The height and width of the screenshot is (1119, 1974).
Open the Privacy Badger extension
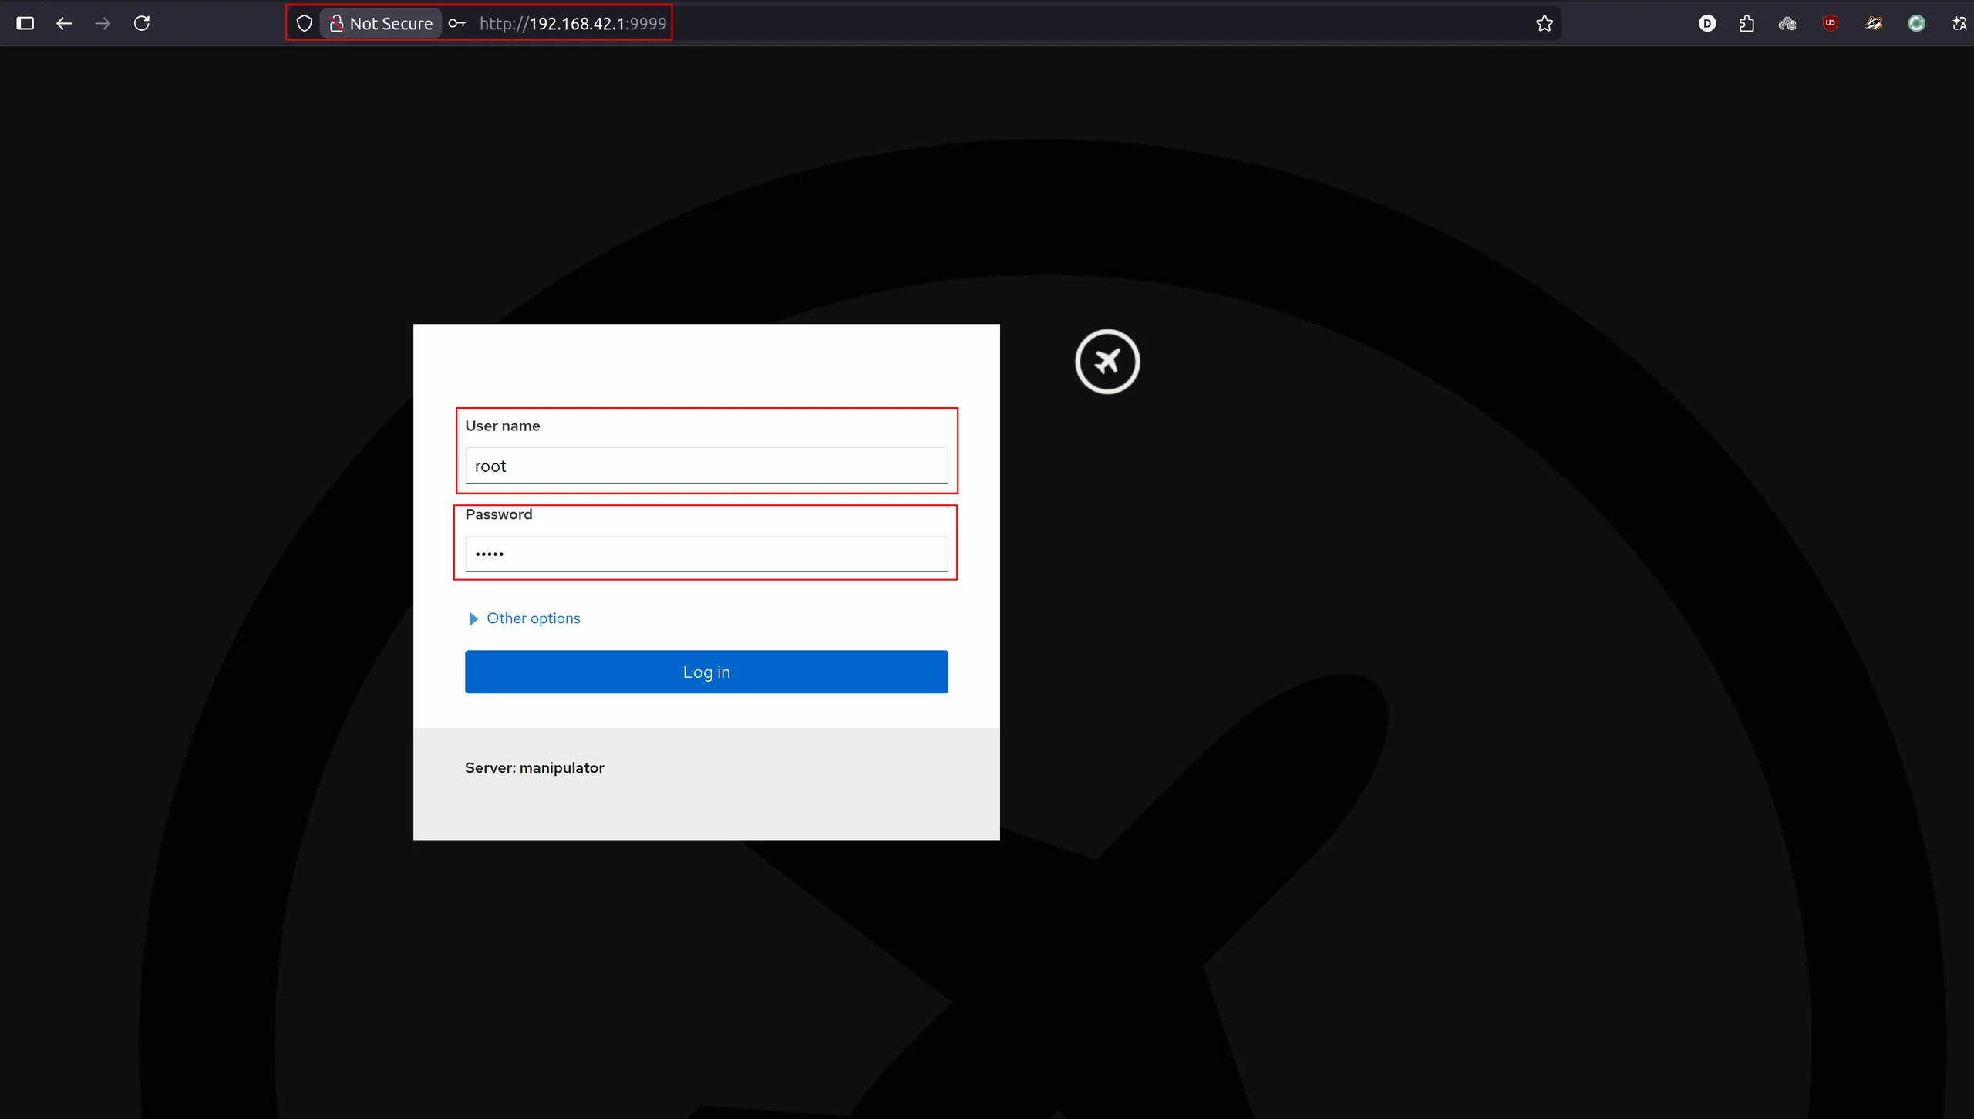(1874, 23)
